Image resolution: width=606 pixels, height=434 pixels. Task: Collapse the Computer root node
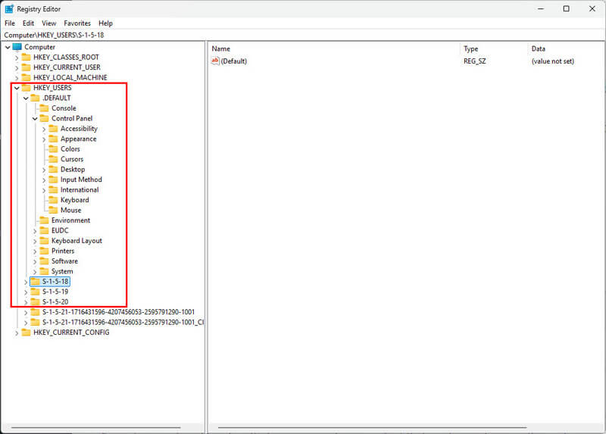pyautogui.click(x=8, y=47)
